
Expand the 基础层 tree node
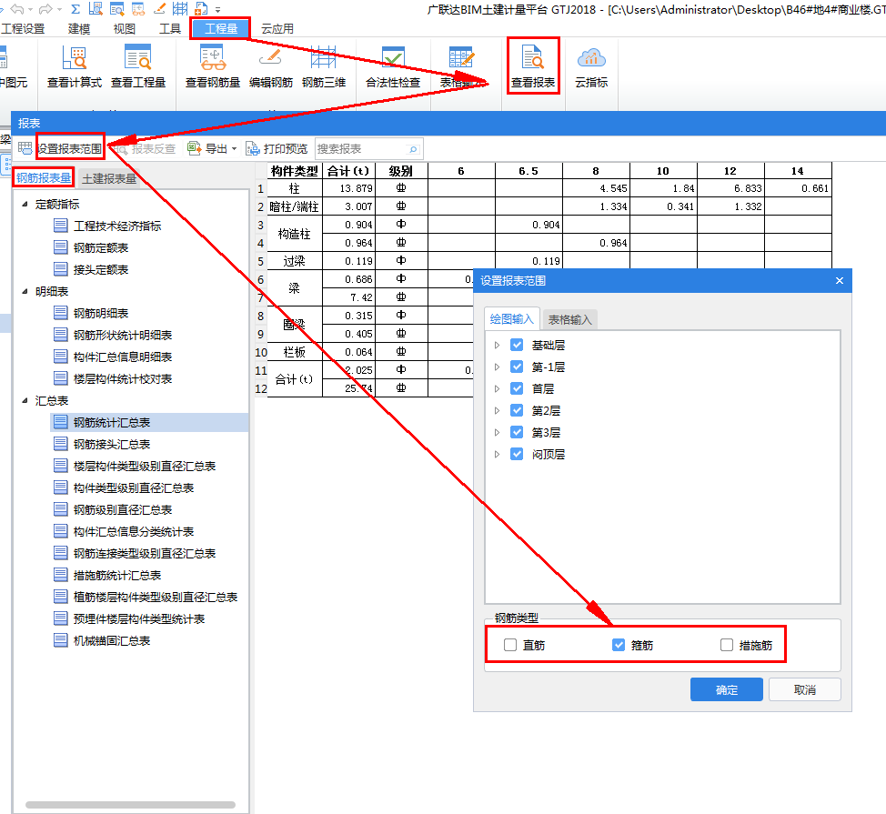coord(498,345)
